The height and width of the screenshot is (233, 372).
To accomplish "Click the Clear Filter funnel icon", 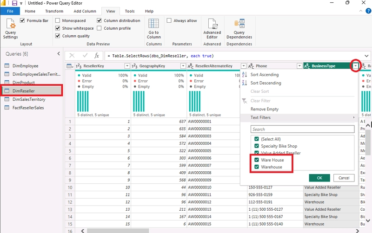I will (245, 101).
